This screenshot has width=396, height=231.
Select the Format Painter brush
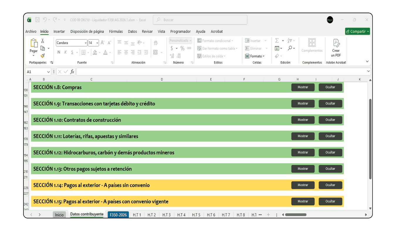click(x=43, y=56)
